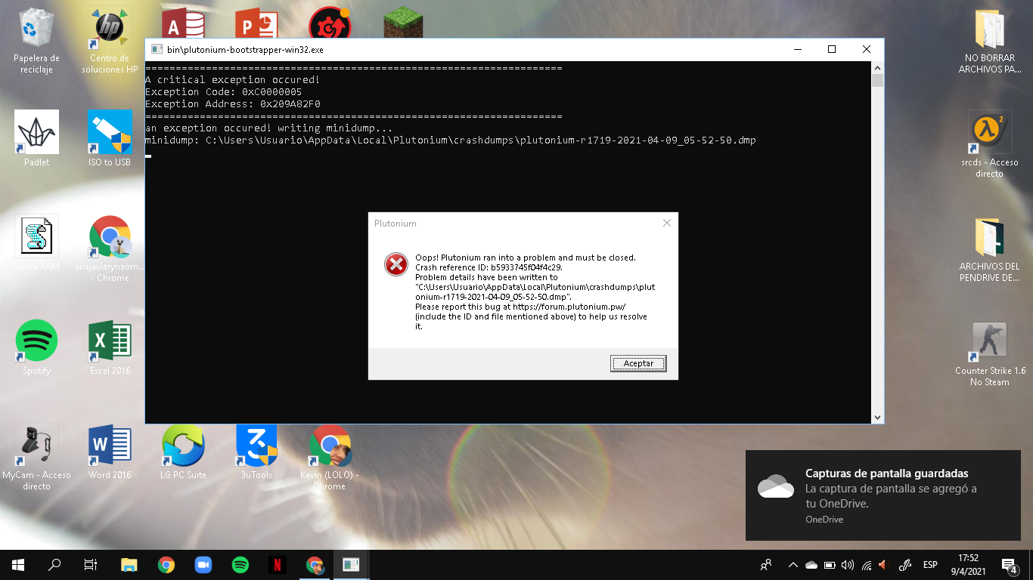Open Word 2016 desktop shortcut
The image size is (1033, 580).
[110, 452]
